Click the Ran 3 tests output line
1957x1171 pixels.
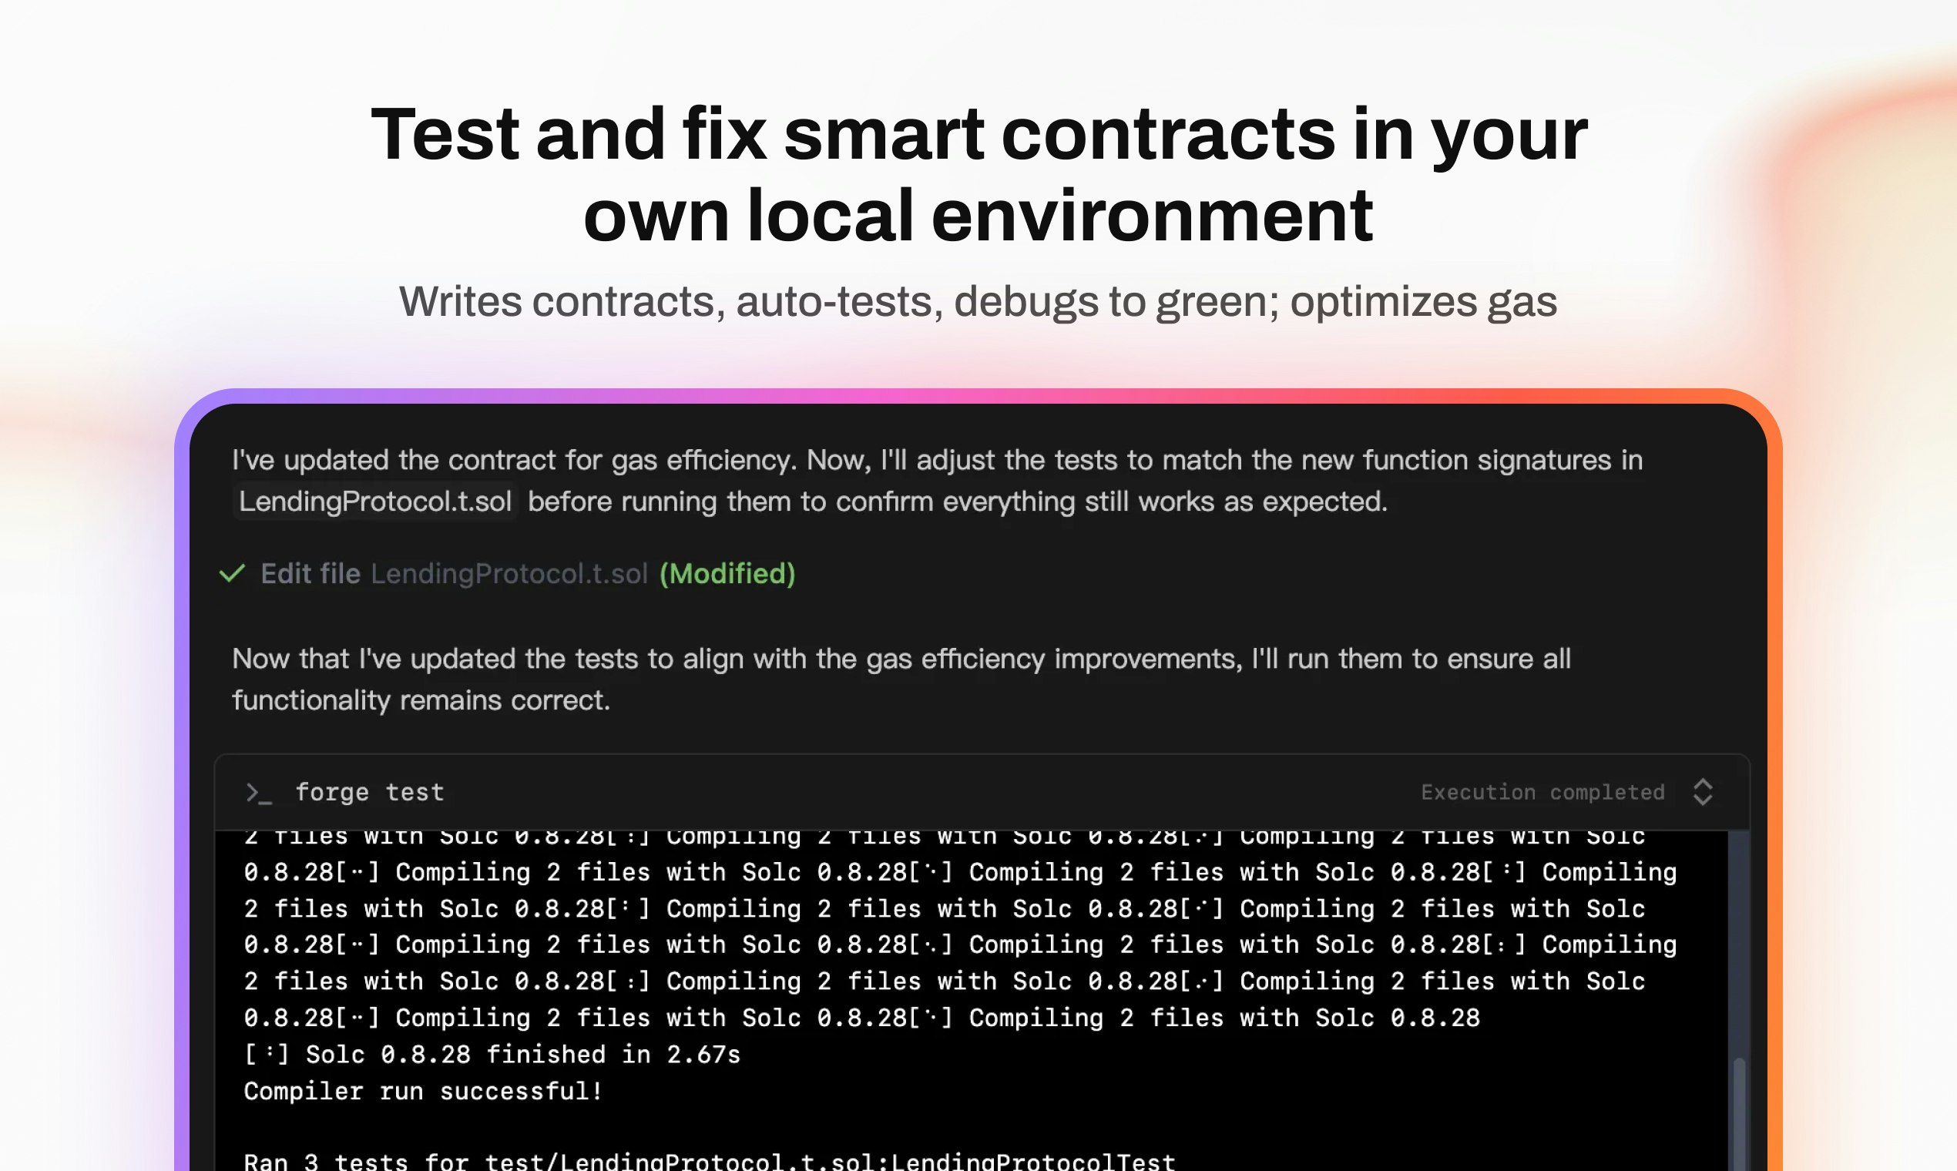[709, 1161]
